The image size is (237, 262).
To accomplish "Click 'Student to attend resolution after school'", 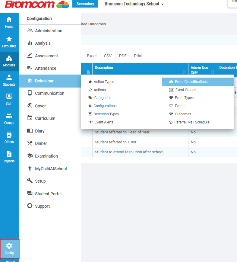I will [x=129, y=152].
